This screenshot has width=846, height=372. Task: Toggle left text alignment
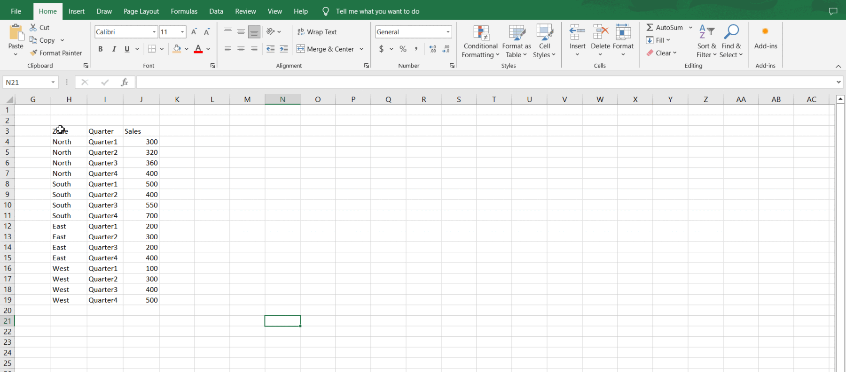(x=228, y=49)
